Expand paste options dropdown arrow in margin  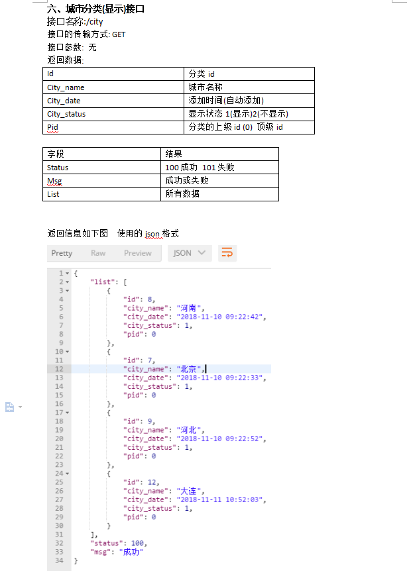click(20, 407)
